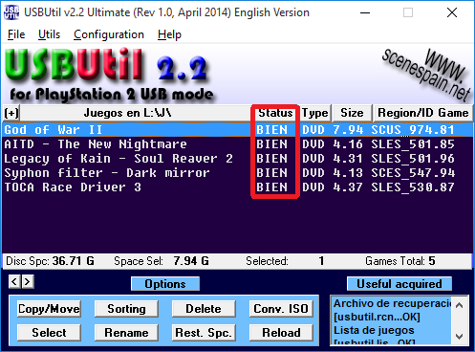
Task: Click game ID SCES_547.94
Action: 413,173
